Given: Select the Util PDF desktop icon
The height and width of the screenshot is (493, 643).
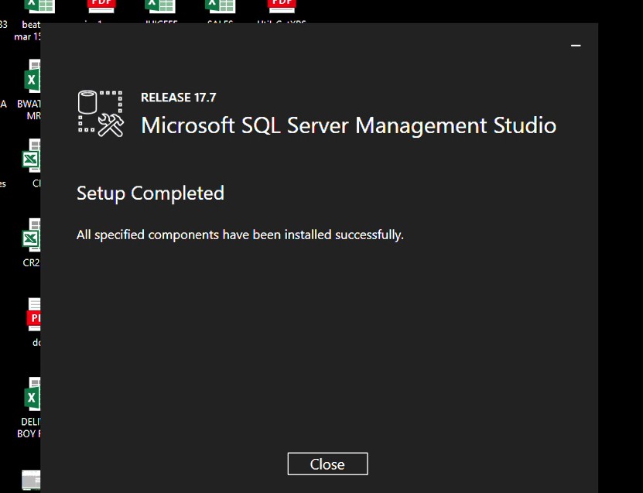Looking at the screenshot, I should point(282,5).
